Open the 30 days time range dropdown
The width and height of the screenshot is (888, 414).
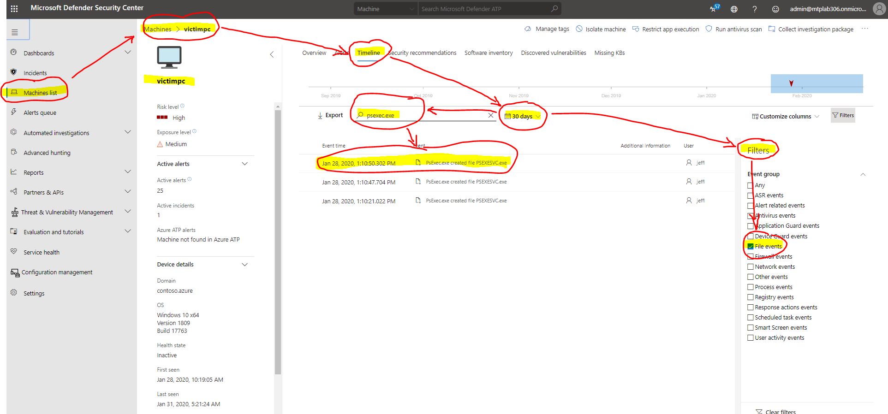(x=522, y=116)
